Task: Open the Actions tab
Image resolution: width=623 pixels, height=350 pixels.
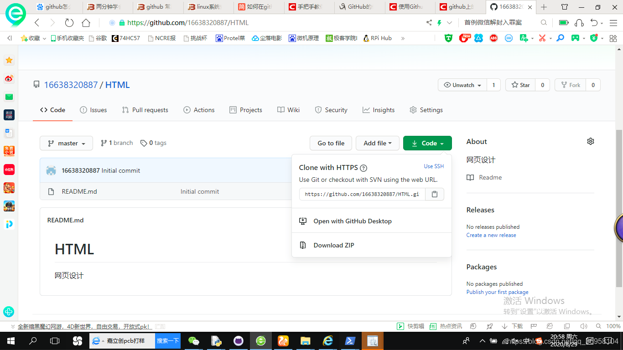Action: [x=199, y=110]
